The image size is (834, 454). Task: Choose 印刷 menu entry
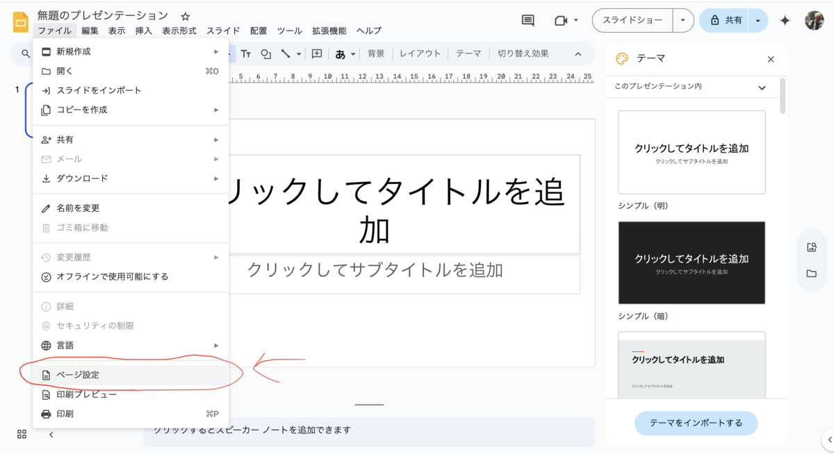(131, 414)
